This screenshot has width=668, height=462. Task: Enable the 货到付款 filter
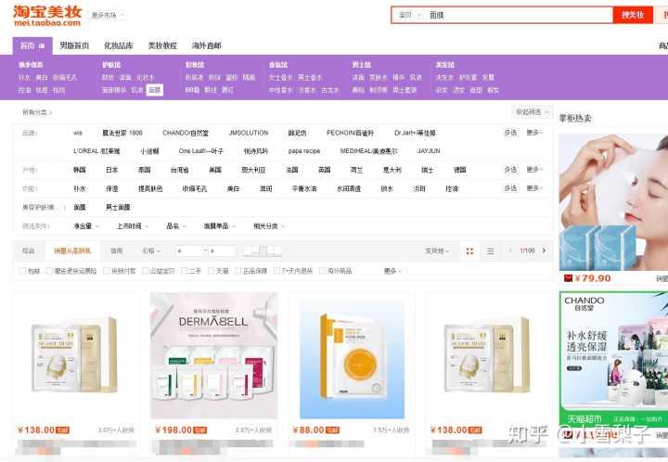pos(106,271)
